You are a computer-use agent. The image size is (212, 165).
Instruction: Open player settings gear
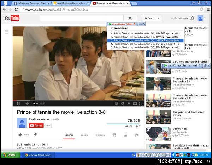click(x=123, y=103)
